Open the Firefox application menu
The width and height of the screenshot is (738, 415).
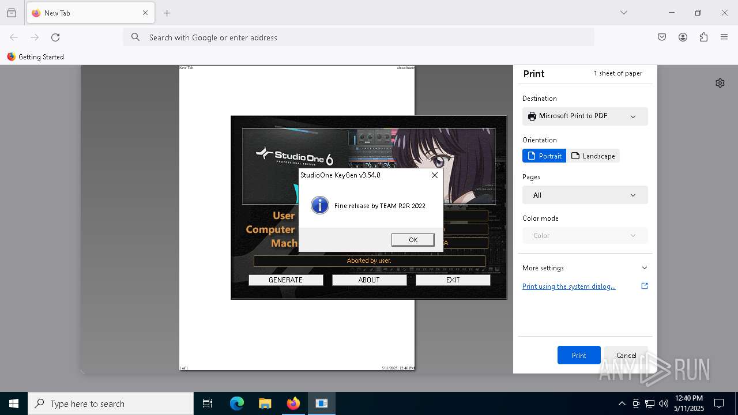coord(724,37)
